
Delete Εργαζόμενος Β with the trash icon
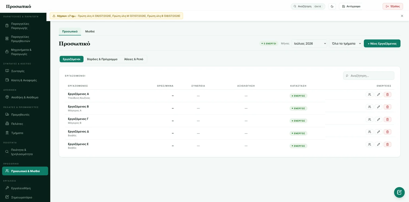pyautogui.click(x=387, y=107)
